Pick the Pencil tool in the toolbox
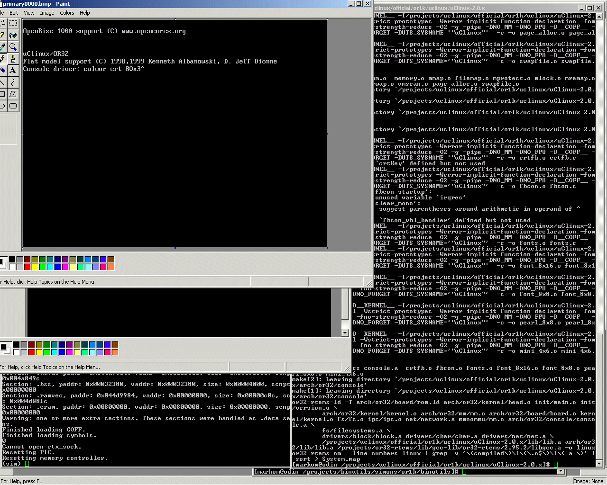This screenshot has width=607, height=485. (2, 59)
